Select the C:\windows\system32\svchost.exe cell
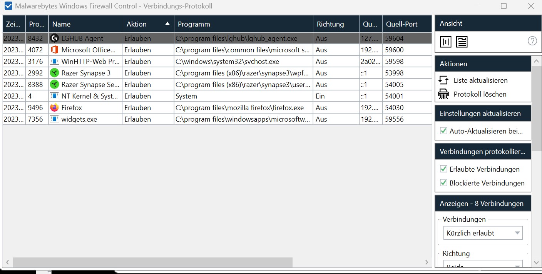 tap(244, 62)
